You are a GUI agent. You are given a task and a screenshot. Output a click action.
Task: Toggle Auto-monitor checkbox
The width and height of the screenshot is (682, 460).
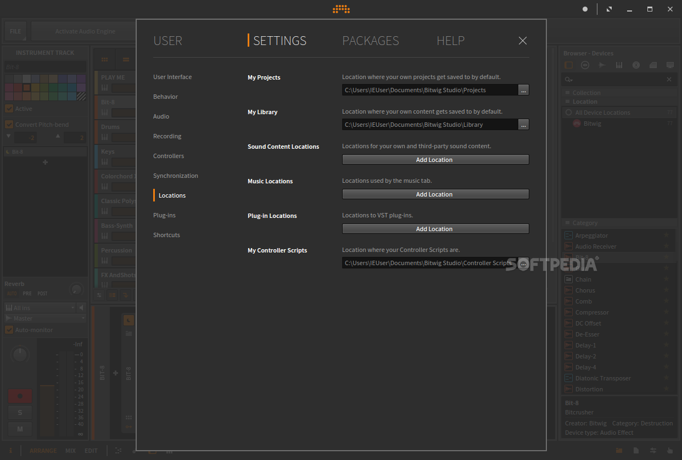[x=9, y=329]
